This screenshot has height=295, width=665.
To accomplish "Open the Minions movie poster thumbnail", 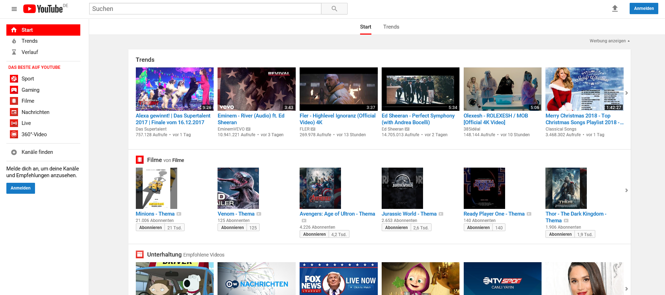I will point(156,188).
